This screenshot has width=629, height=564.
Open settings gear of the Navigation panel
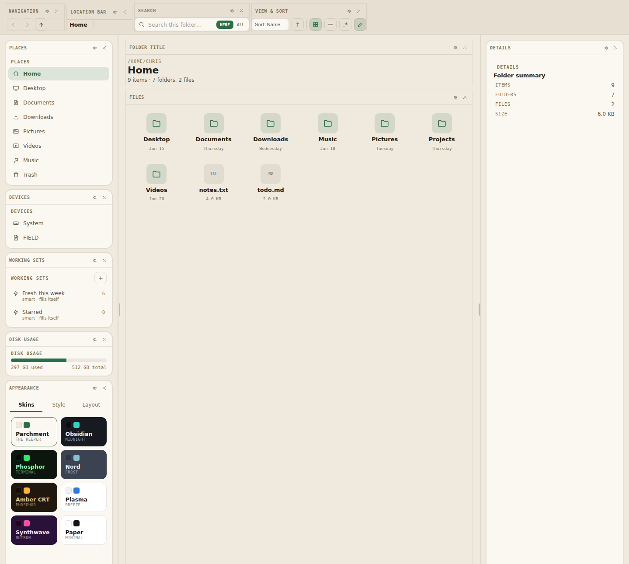[47, 11]
